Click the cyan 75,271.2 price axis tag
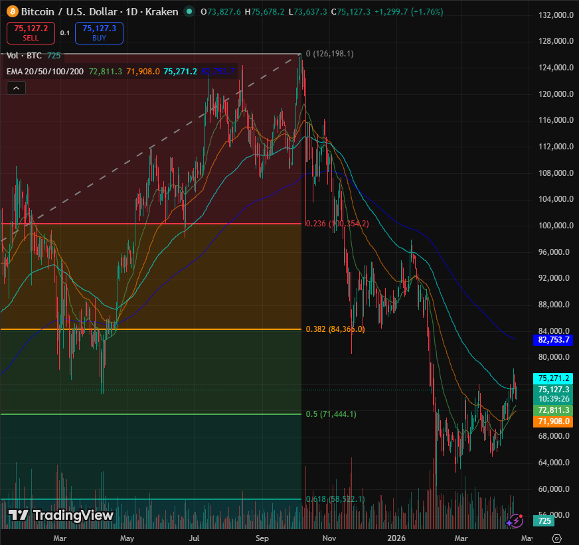579x545 pixels. tap(553, 378)
